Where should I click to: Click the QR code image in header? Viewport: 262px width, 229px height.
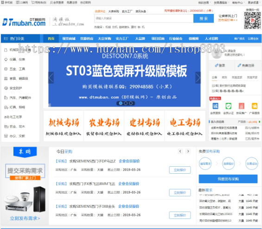coord(252,20)
